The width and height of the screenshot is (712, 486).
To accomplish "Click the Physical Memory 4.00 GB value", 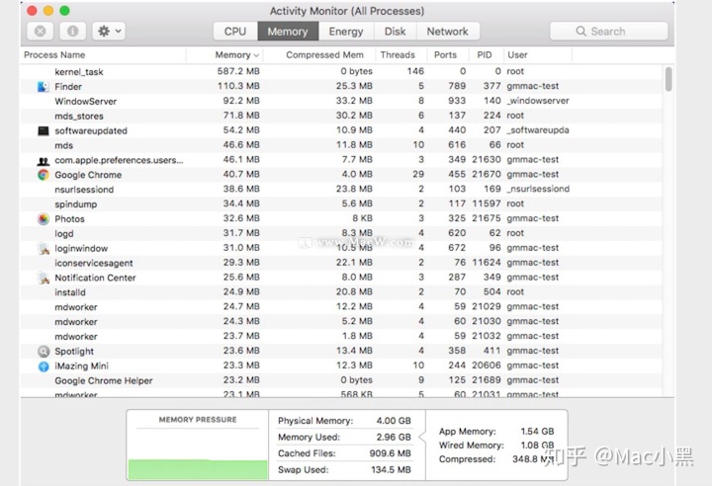I will coord(394,421).
